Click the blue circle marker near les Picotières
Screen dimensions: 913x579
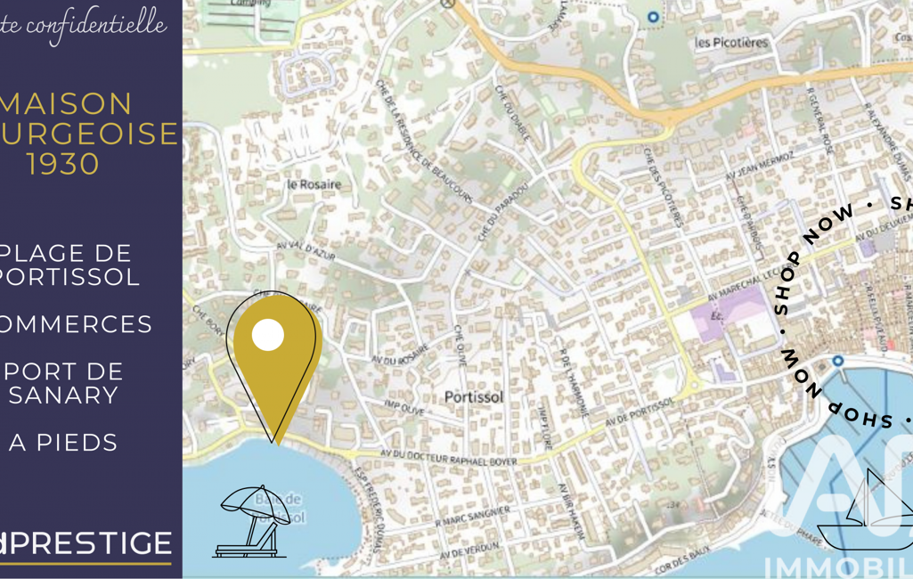tap(653, 18)
